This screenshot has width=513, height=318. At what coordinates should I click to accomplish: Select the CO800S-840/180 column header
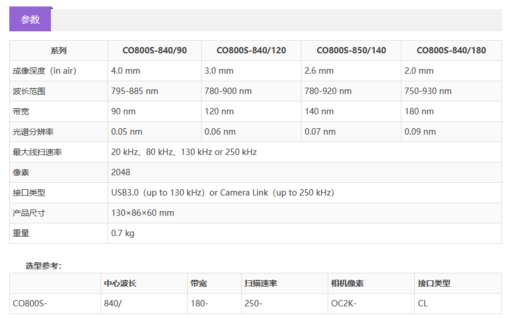(x=451, y=50)
